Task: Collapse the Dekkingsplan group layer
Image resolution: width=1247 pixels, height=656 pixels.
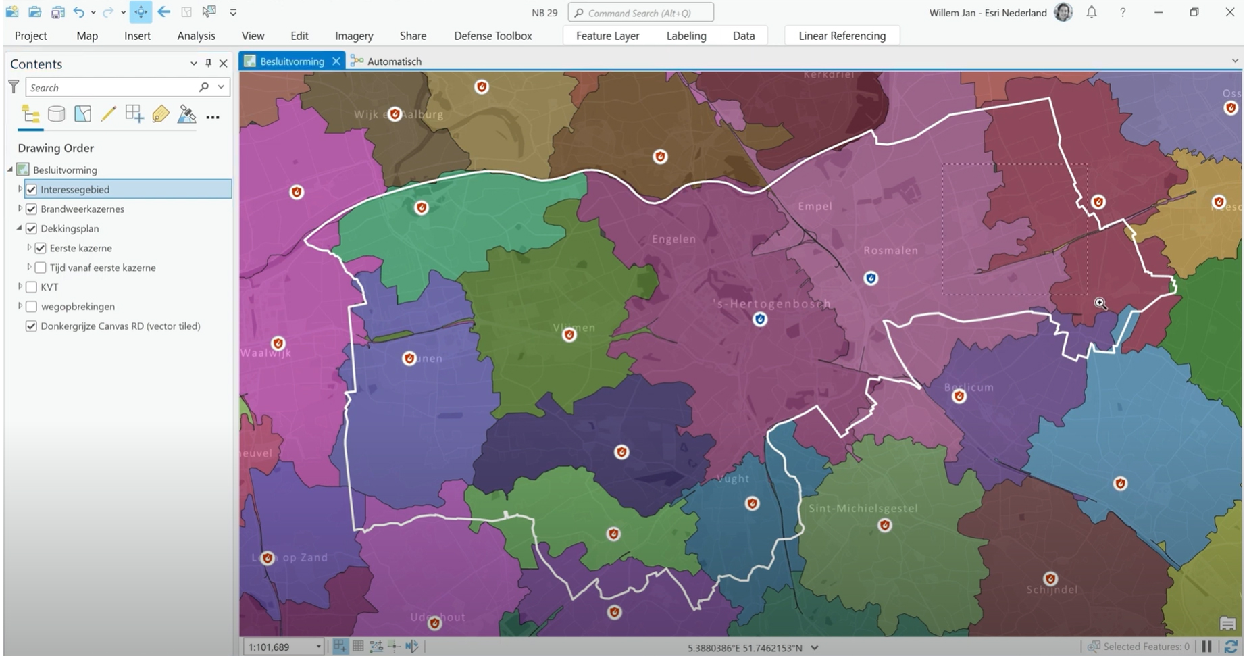Action: [x=19, y=228]
